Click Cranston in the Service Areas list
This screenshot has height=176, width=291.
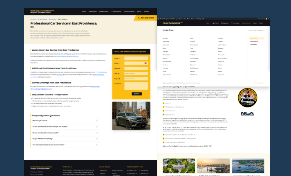click(220, 42)
